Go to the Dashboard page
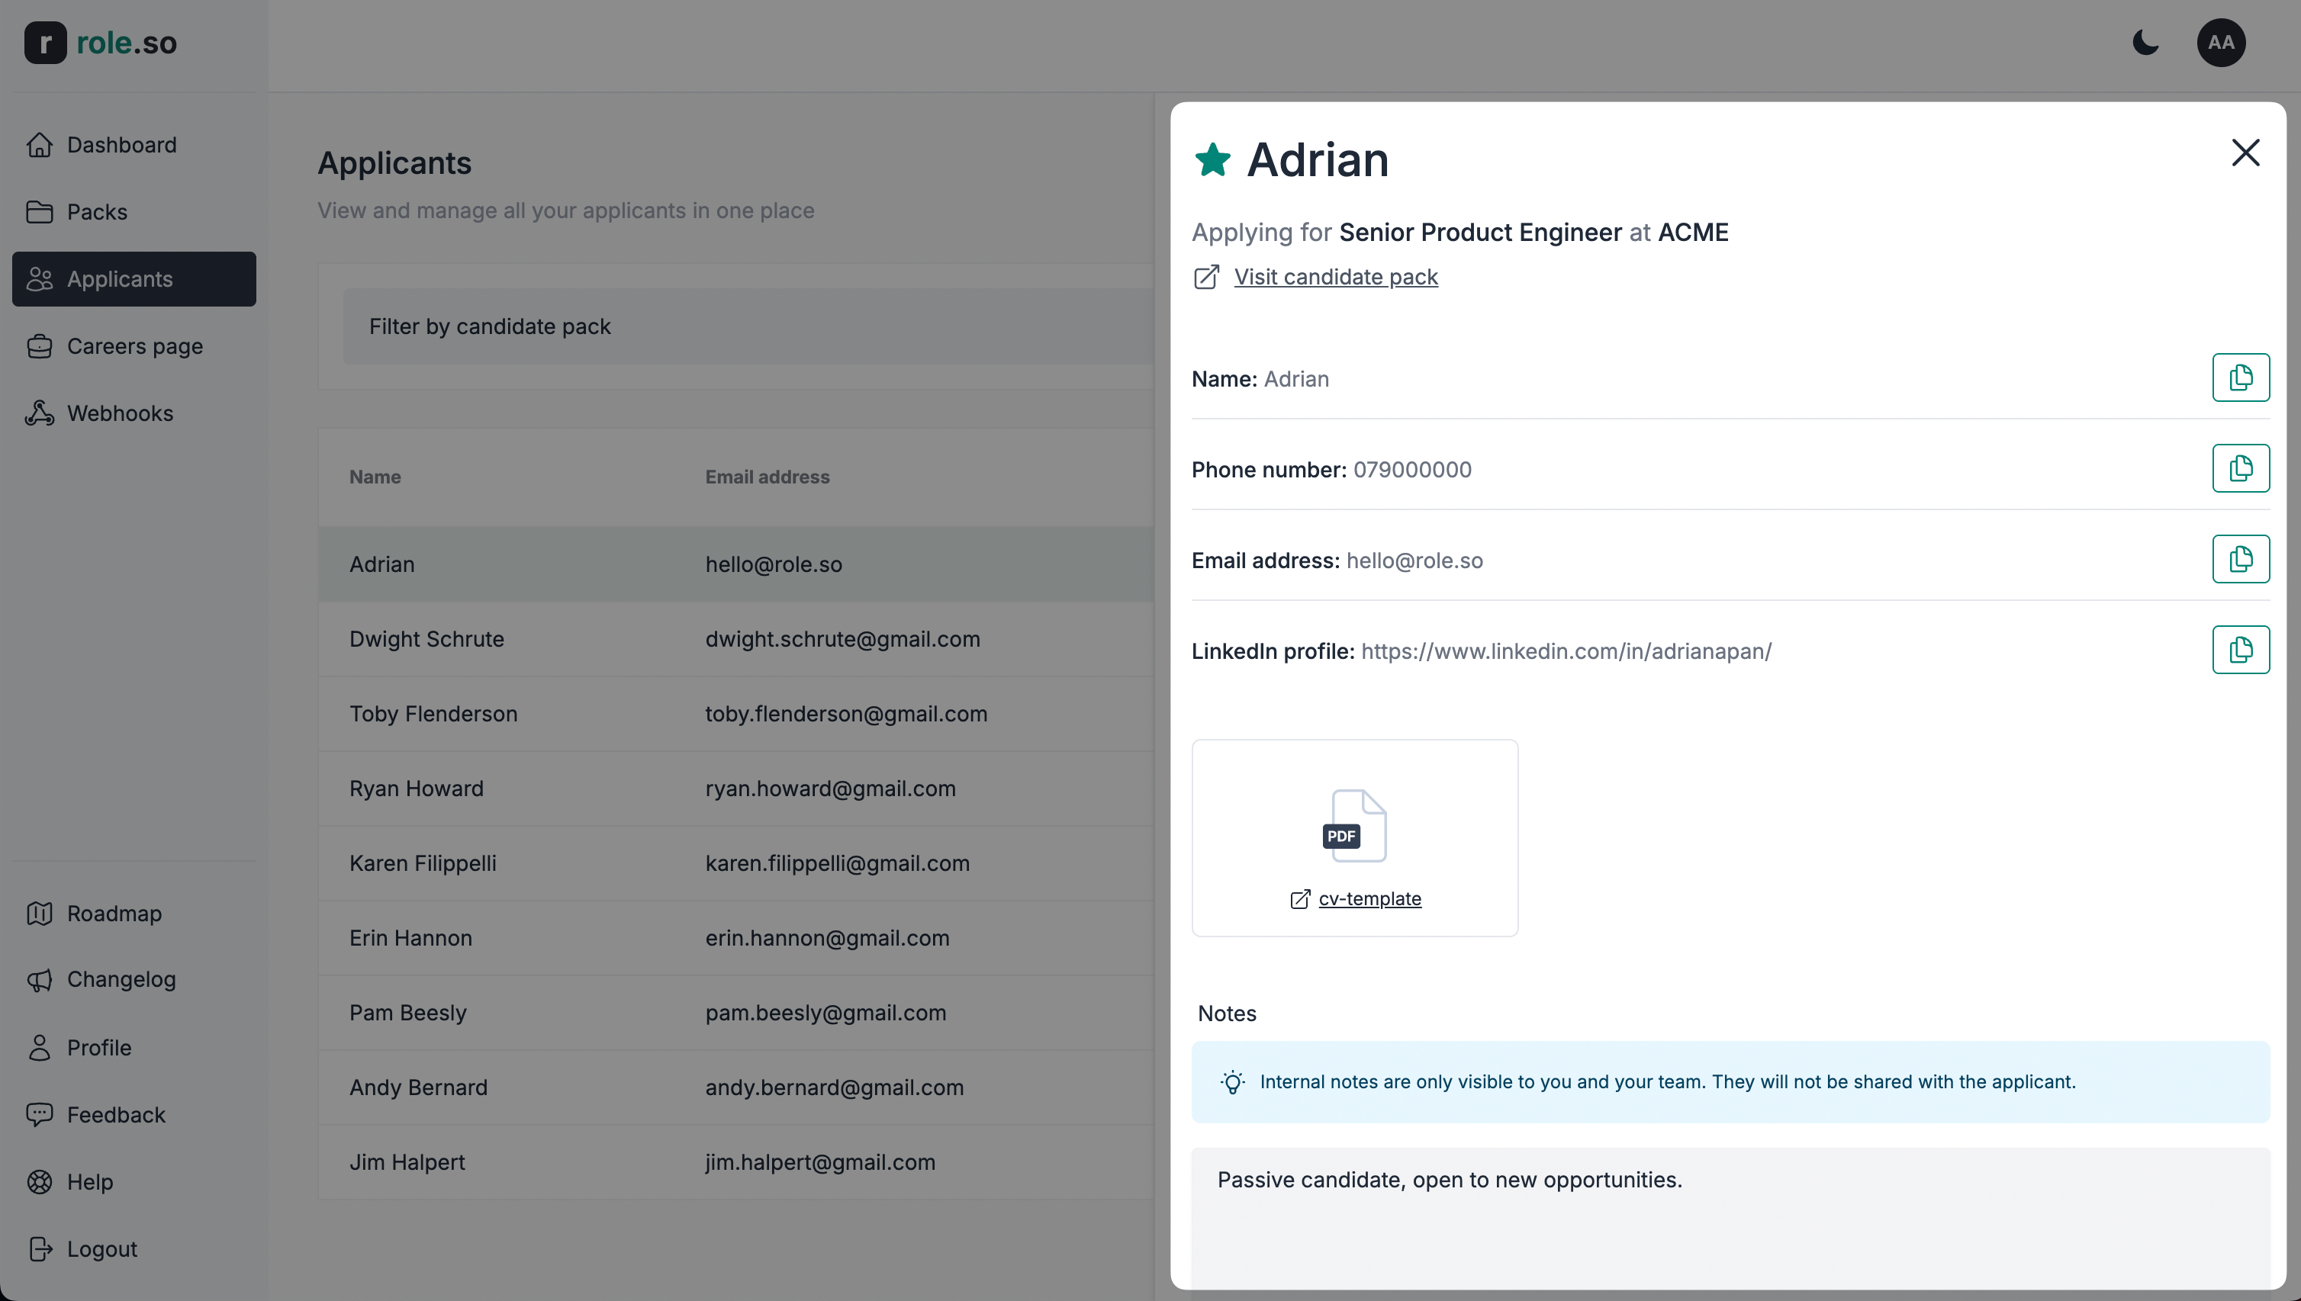Viewport: 2301px width, 1301px height. [121, 145]
